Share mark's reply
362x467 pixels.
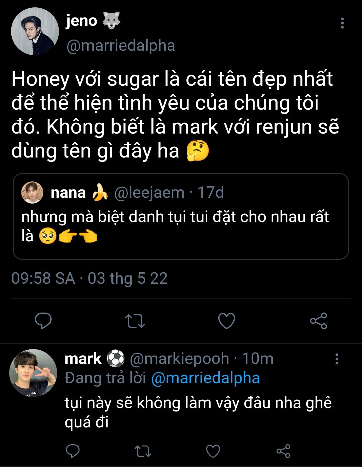click(283, 451)
